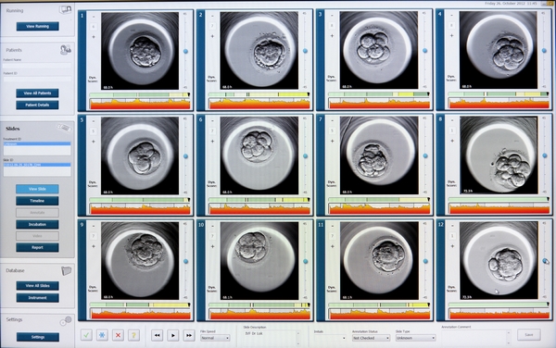556x348 pixels.
Task: Open the Report view
Action: pos(37,247)
